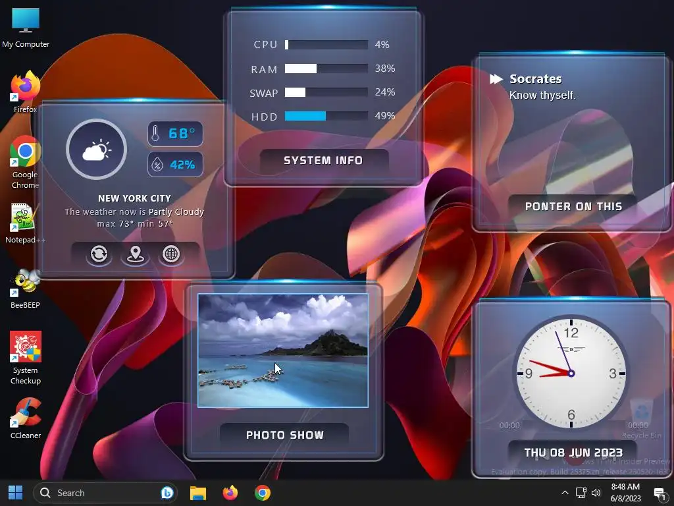Click the THU 08 JUN 2023 date label
Image resolution: width=674 pixels, height=506 pixels.
(x=573, y=453)
